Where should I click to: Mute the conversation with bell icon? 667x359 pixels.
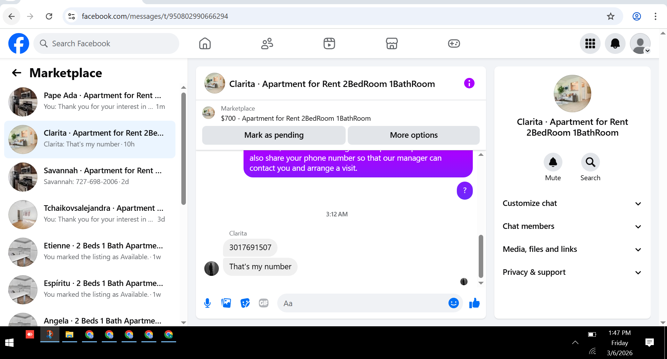click(553, 162)
